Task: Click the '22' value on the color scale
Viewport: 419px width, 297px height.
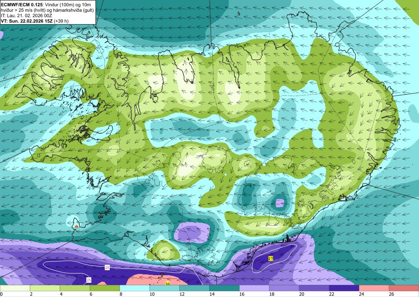Action: [331, 294]
